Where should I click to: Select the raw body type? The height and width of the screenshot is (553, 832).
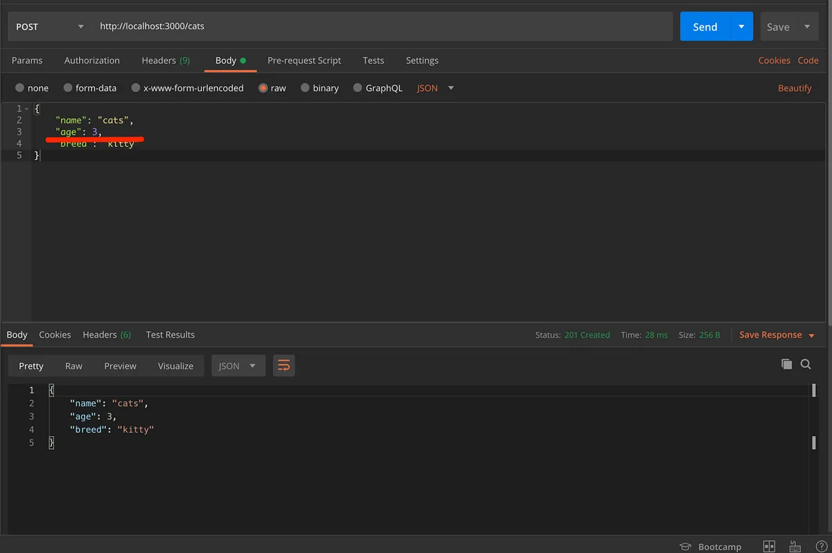coord(272,88)
